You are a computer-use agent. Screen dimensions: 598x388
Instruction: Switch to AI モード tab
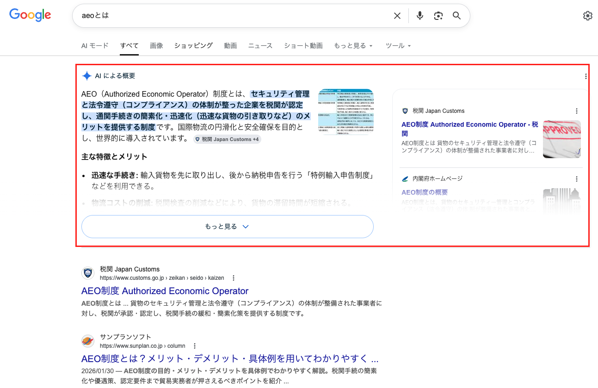[95, 46]
